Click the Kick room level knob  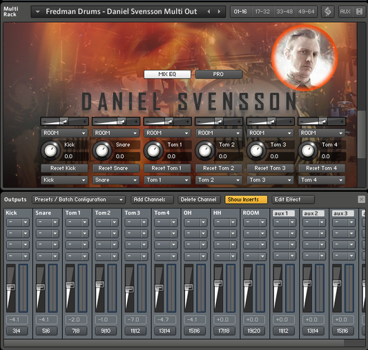click(x=50, y=150)
